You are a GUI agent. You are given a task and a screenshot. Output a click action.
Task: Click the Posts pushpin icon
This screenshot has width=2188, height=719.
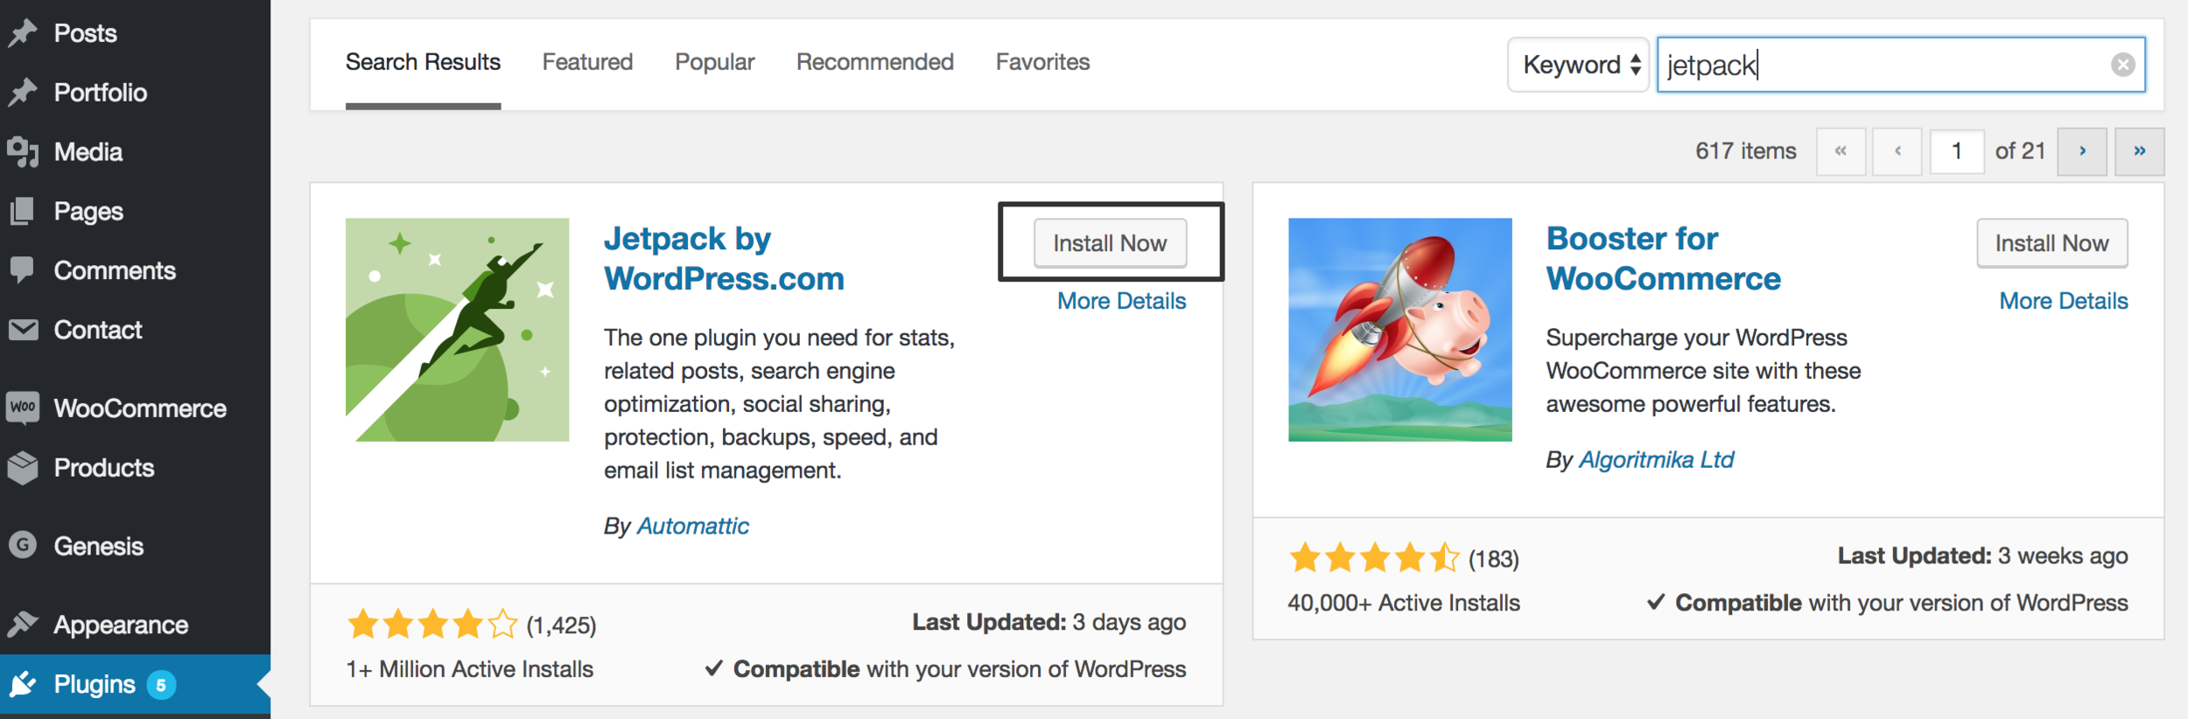pos(23,33)
